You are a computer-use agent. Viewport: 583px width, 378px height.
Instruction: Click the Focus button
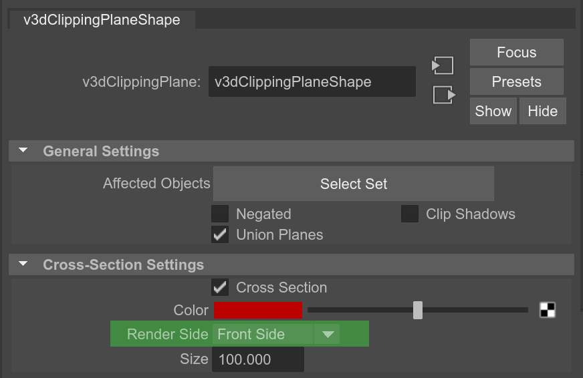516,52
